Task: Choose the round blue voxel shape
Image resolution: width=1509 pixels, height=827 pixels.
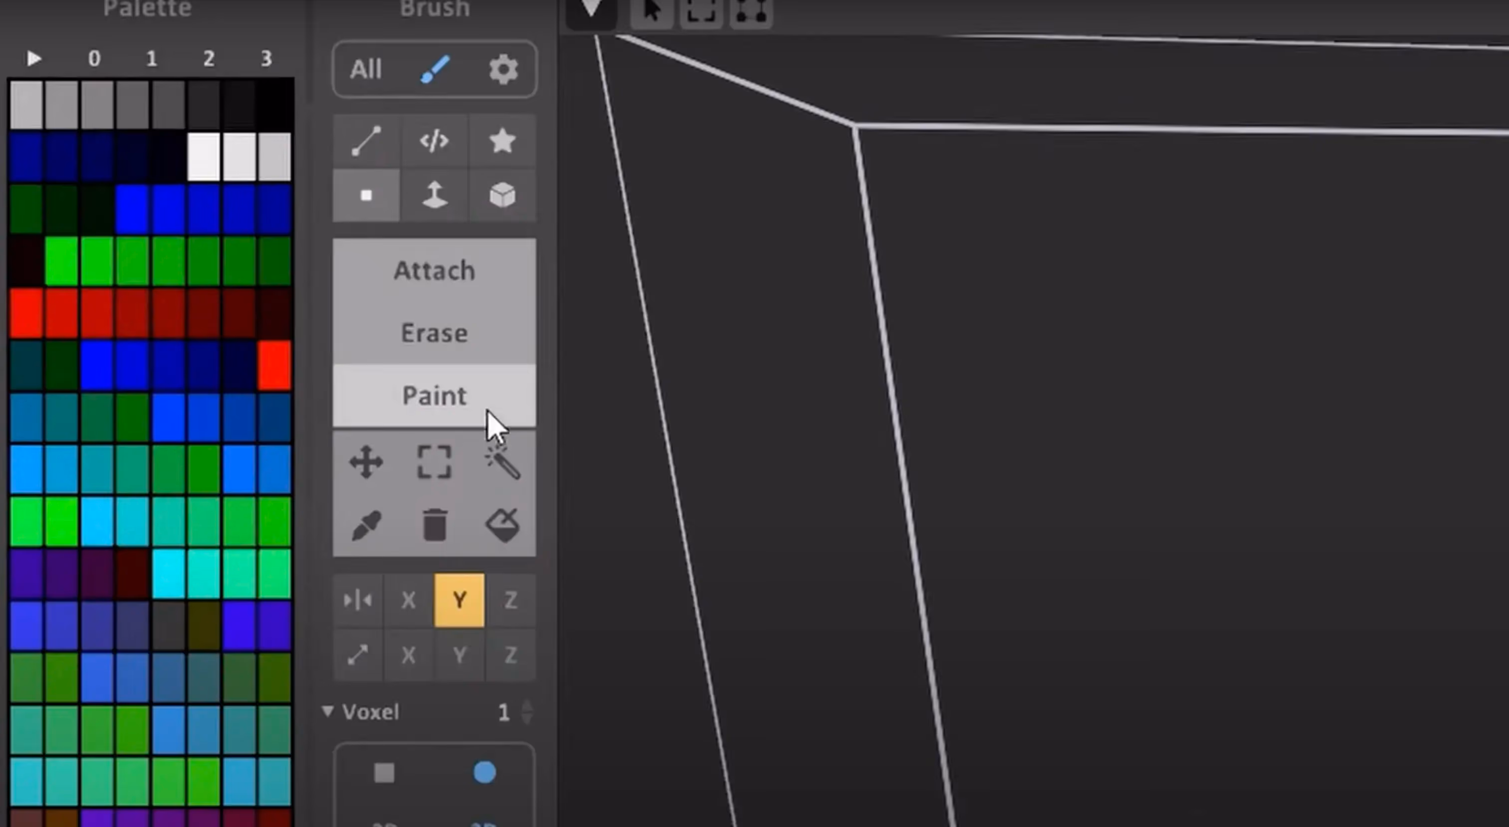Action: [485, 773]
